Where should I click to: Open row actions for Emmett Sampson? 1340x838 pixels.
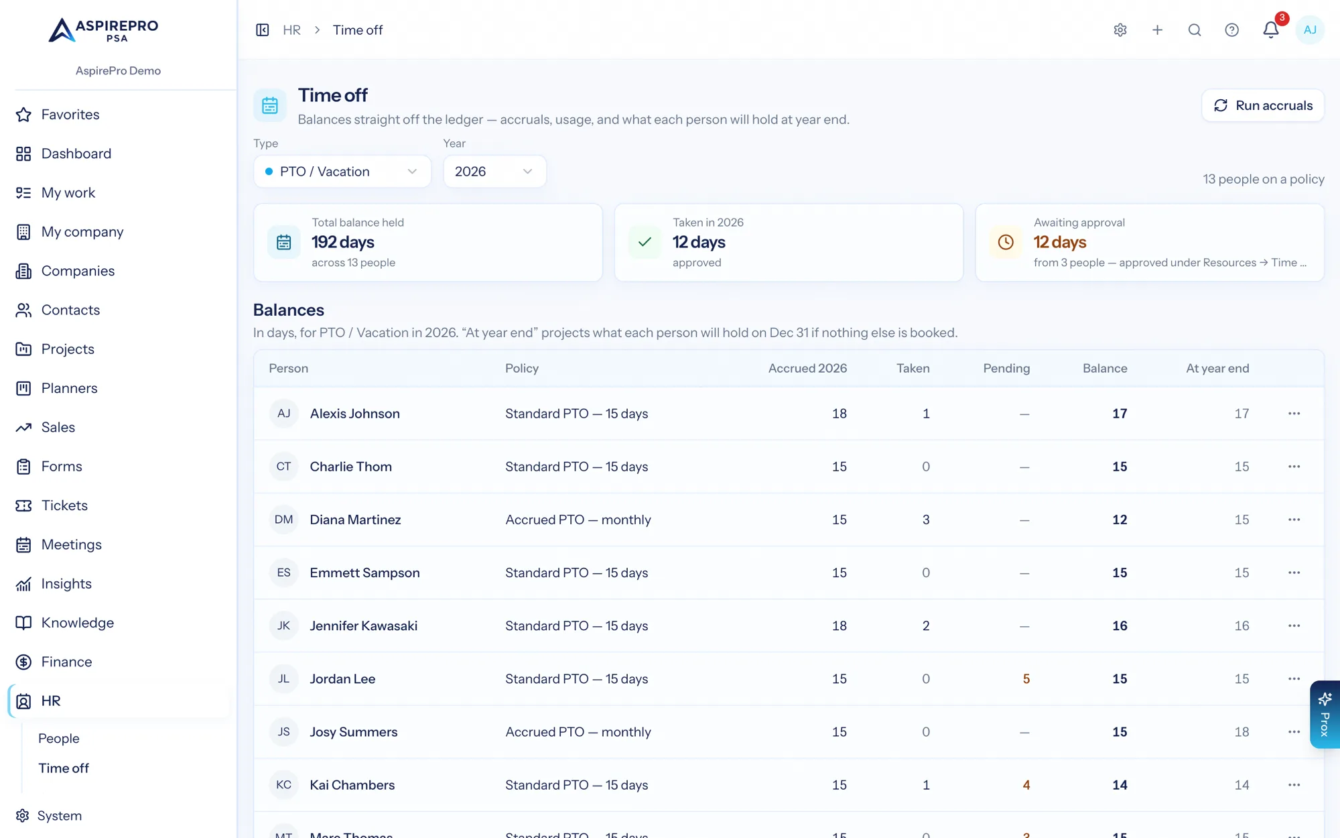click(x=1294, y=573)
